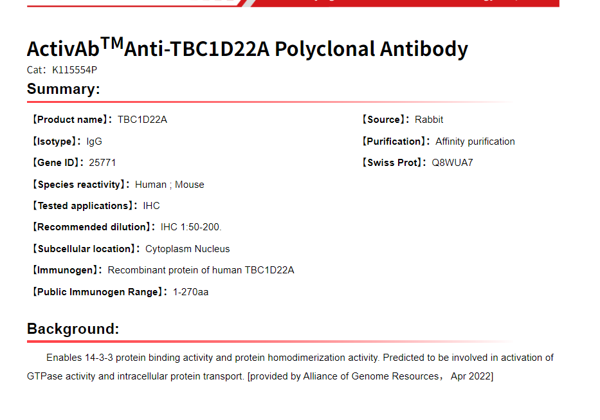Image resolution: width=600 pixels, height=420 pixels.
Task: Click the Immunogen description text
Action: [201, 270]
